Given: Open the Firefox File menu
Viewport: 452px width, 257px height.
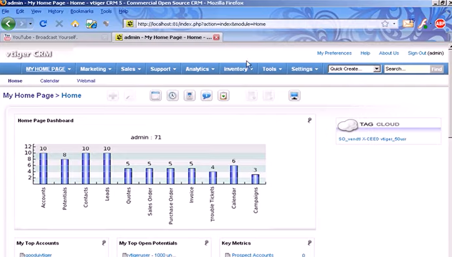Looking at the screenshot, I should 5,11.
